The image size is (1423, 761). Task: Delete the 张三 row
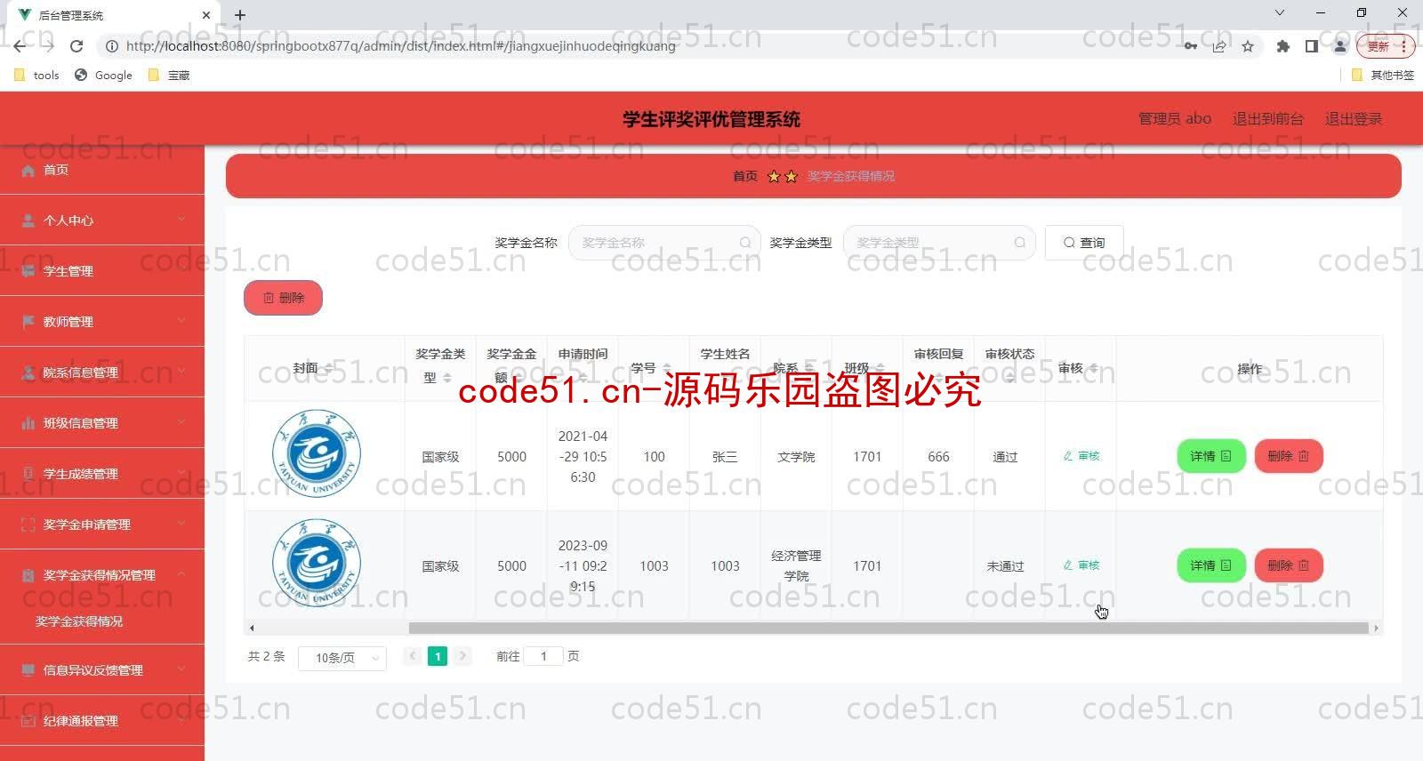[1289, 456]
